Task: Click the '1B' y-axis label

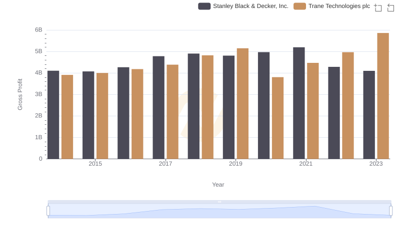Action: (38, 137)
